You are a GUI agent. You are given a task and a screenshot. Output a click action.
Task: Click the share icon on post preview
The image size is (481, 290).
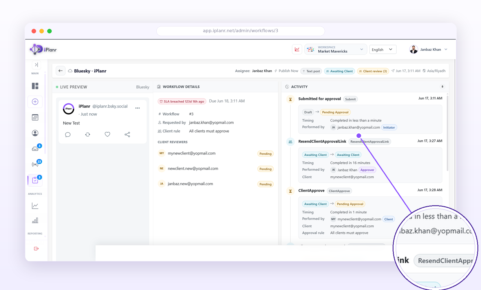click(x=127, y=135)
